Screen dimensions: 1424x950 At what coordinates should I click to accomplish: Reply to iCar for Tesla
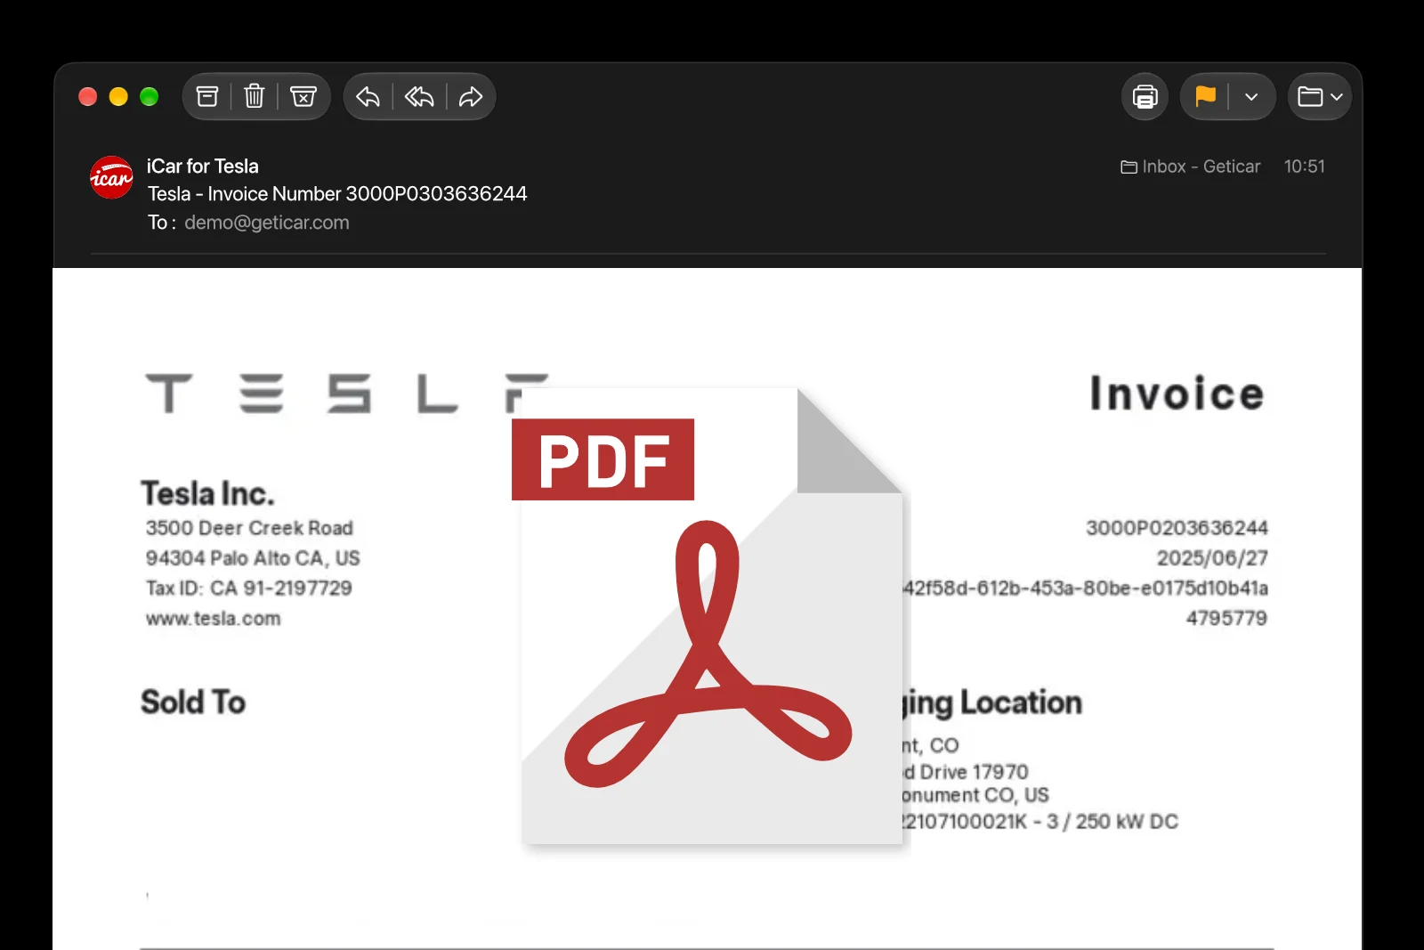click(368, 96)
